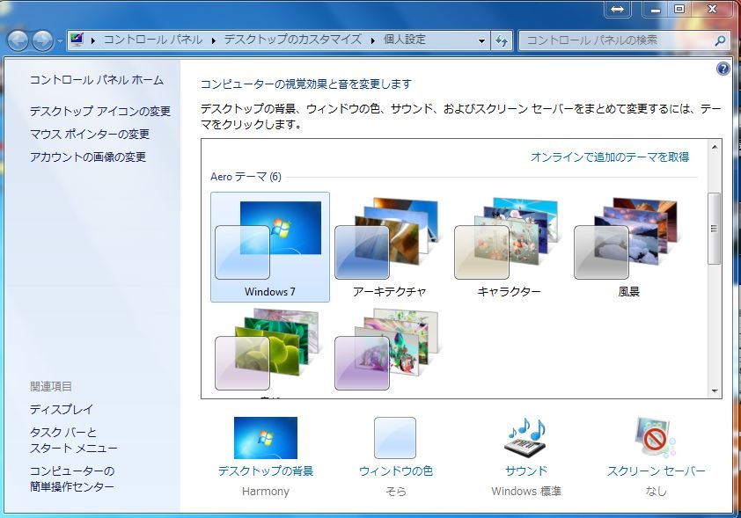The width and height of the screenshot is (741, 518).
Task: Select the Windows 7 theme
Action: 270,247
